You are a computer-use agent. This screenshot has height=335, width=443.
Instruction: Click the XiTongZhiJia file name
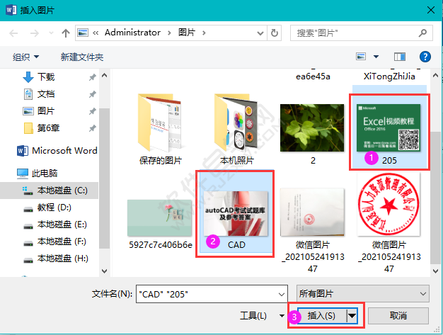pyautogui.click(x=389, y=76)
